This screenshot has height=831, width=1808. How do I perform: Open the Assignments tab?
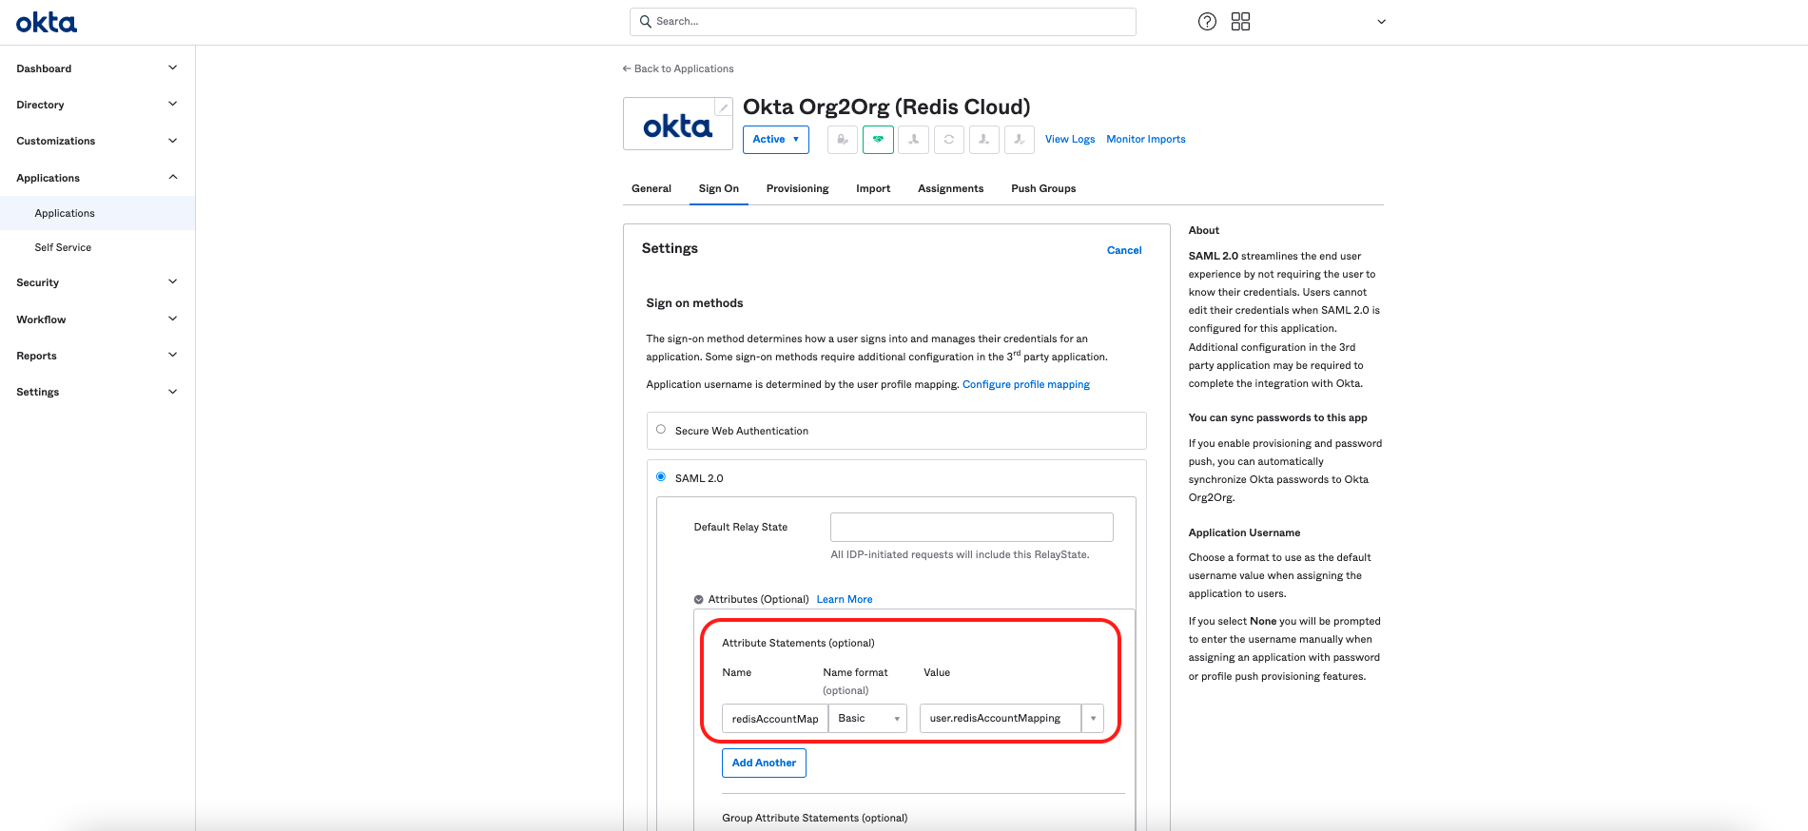950,188
